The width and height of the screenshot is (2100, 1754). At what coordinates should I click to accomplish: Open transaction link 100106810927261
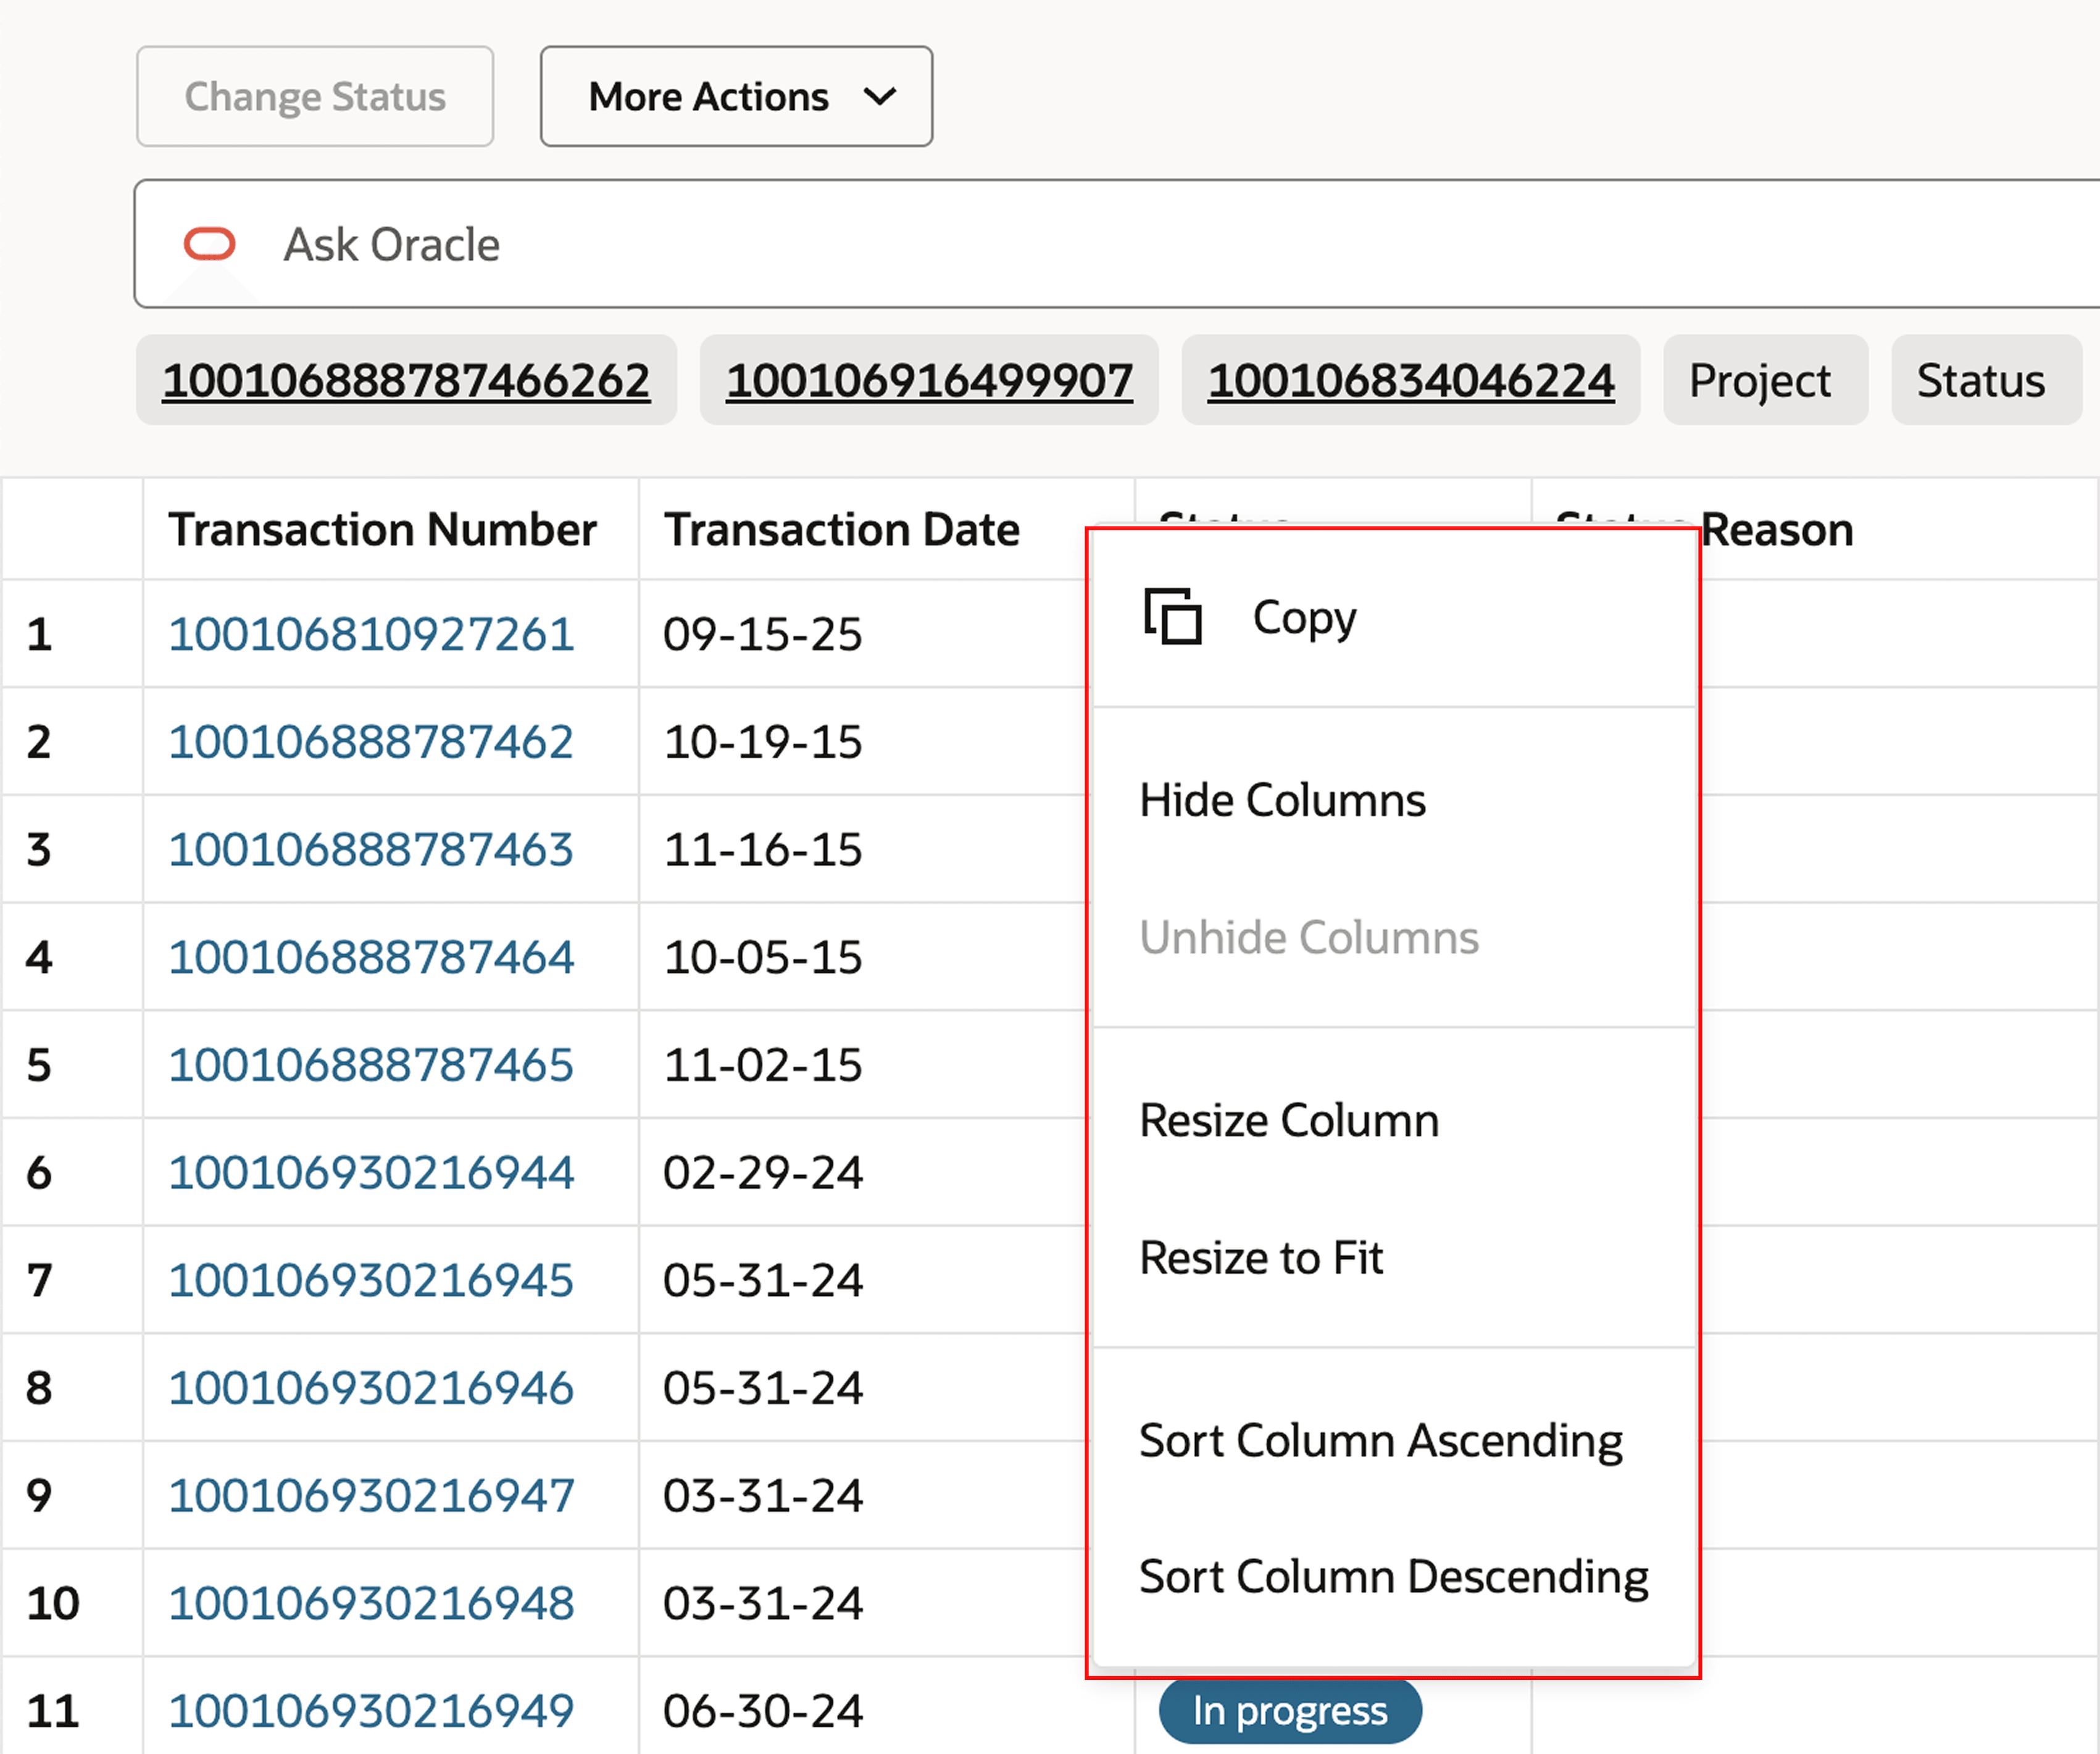pyautogui.click(x=371, y=633)
